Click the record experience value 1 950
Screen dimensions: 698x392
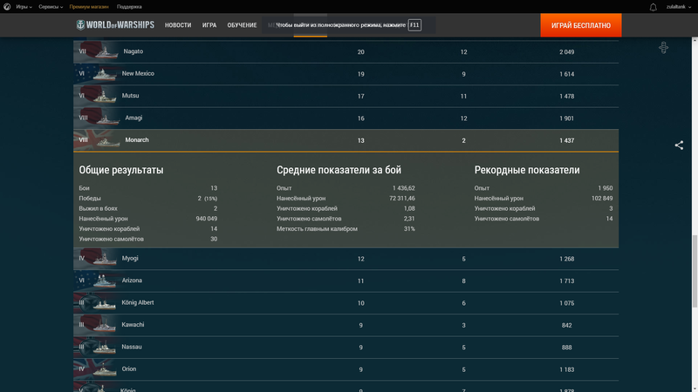(606, 188)
